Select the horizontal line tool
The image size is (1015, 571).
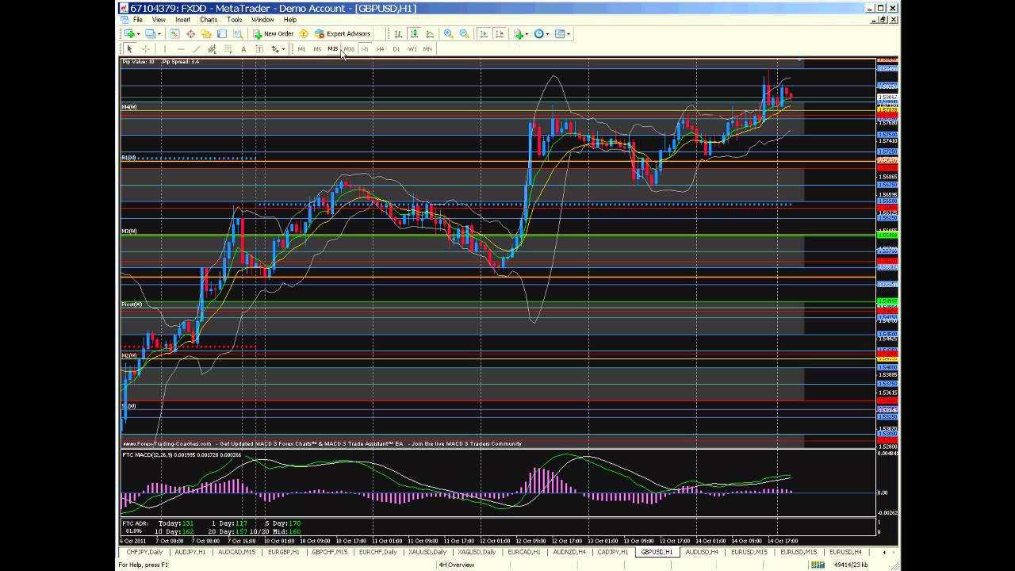click(x=181, y=49)
